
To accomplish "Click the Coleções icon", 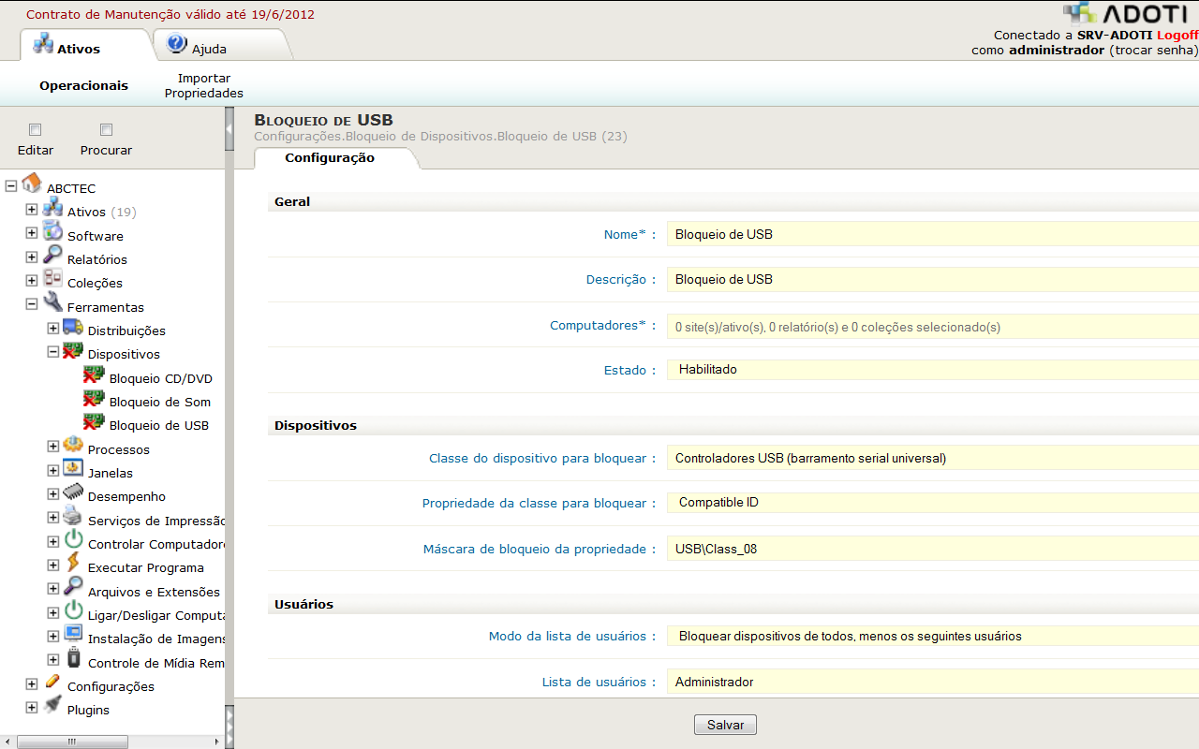I will (x=52, y=278).
